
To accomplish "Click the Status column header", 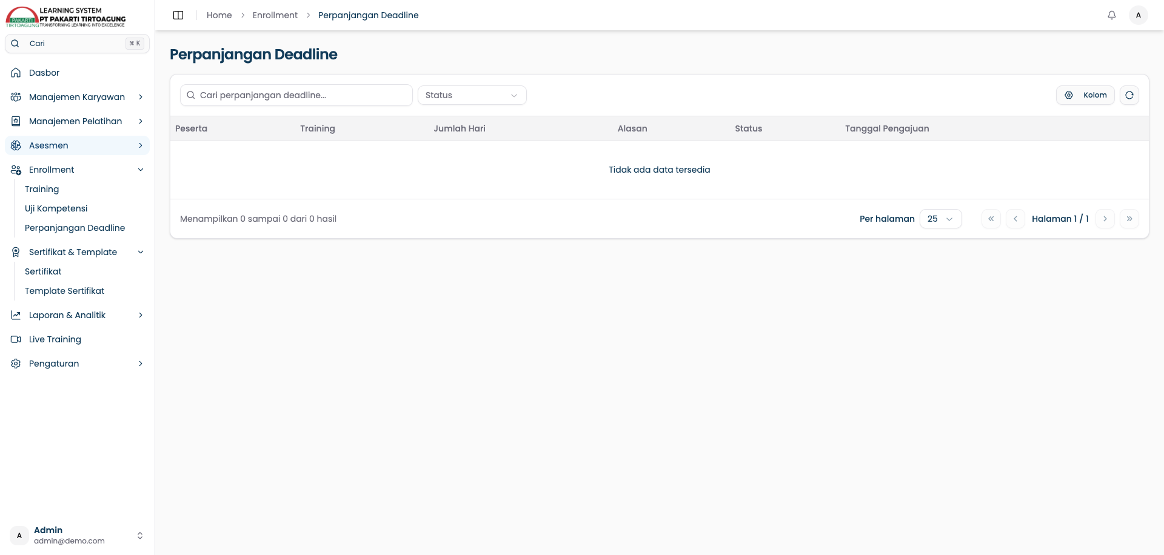I will click(749, 128).
